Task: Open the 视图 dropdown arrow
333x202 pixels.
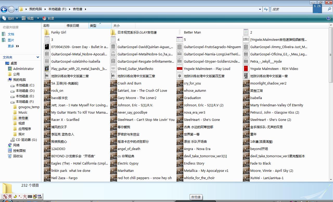Action: pos(38,18)
